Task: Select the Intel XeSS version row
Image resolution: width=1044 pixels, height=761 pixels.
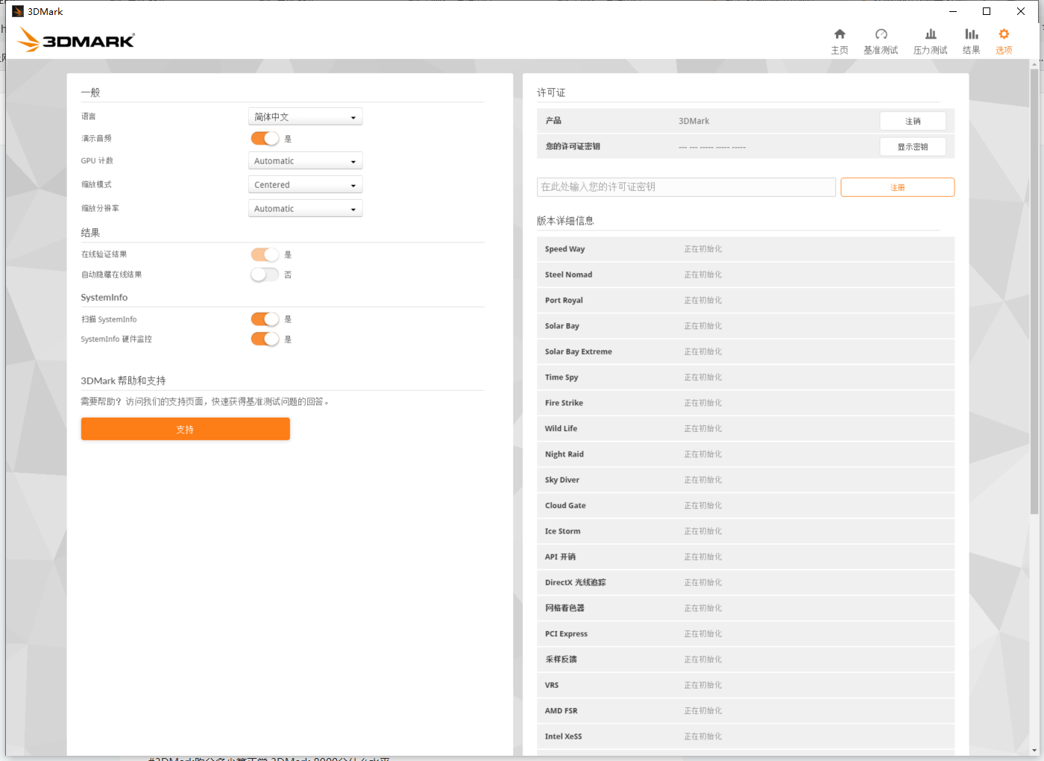Action: pyautogui.click(x=746, y=736)
